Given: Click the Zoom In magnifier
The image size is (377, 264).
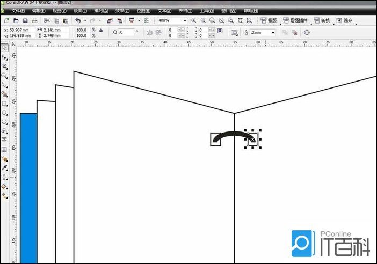Looking at the screenshot, I should 193,21.
